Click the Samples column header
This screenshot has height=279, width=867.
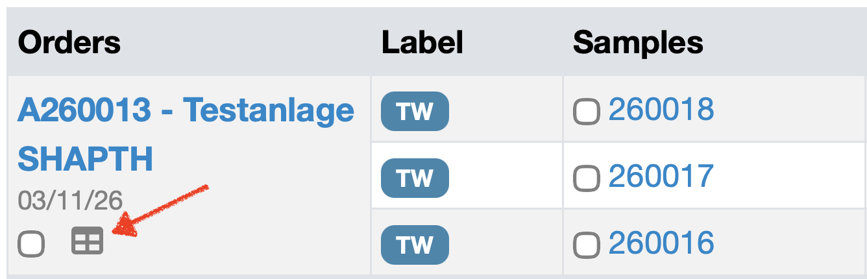638,43
